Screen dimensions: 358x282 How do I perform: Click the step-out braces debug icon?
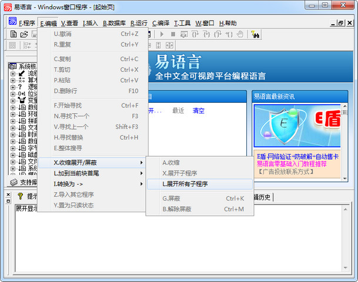(218, 35)
